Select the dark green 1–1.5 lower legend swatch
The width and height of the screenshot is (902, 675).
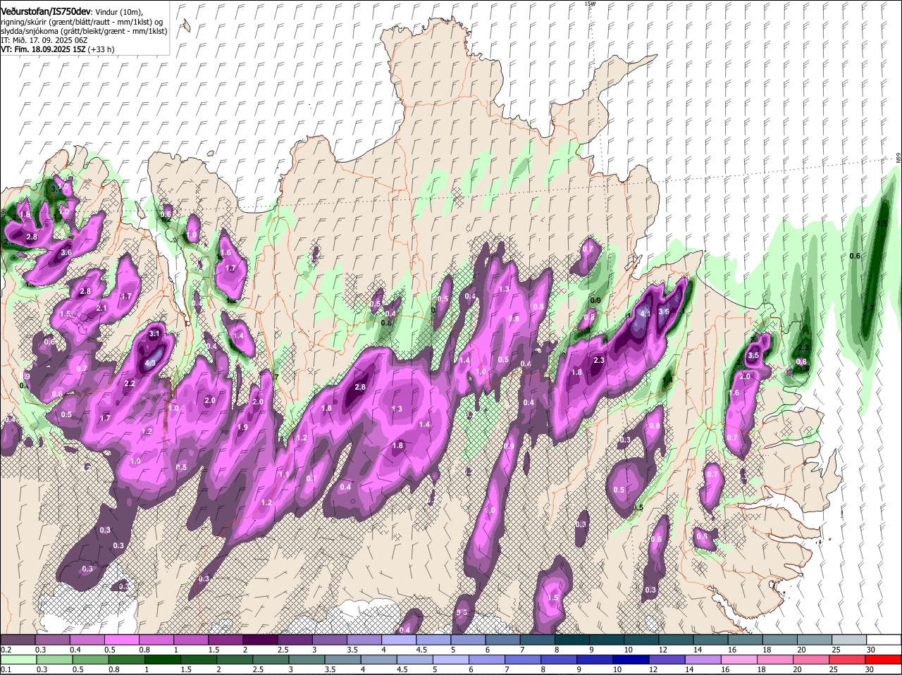click(x=163, y=659)
